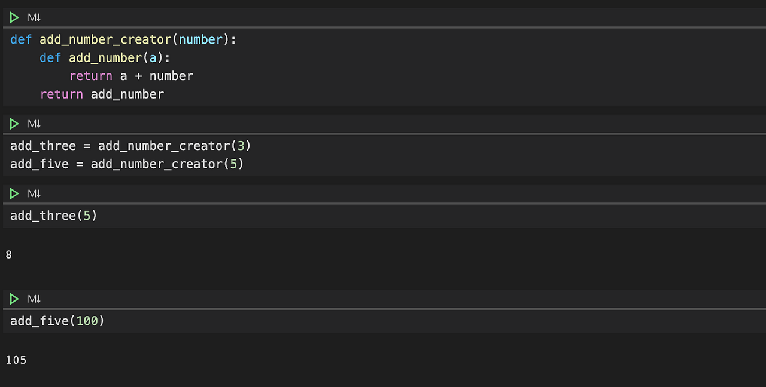Execute the add_five(100) cell
Viewport: 766px width, 387px height.
pos(14,299)
